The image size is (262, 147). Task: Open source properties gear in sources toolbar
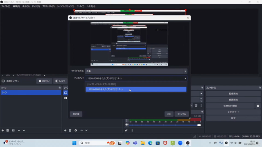[76, 130]
